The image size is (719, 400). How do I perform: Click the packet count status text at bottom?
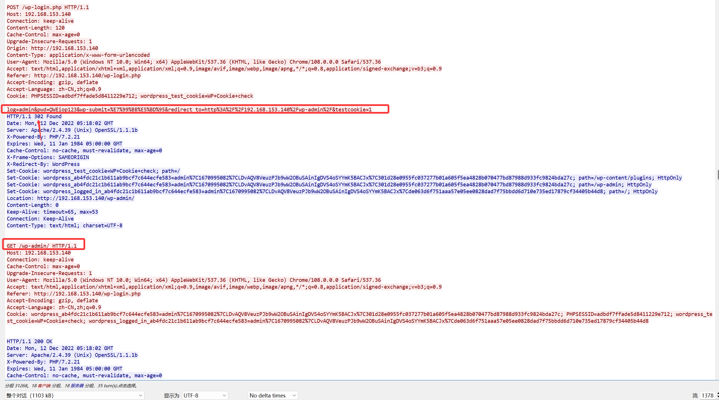(x=71, y=386)
